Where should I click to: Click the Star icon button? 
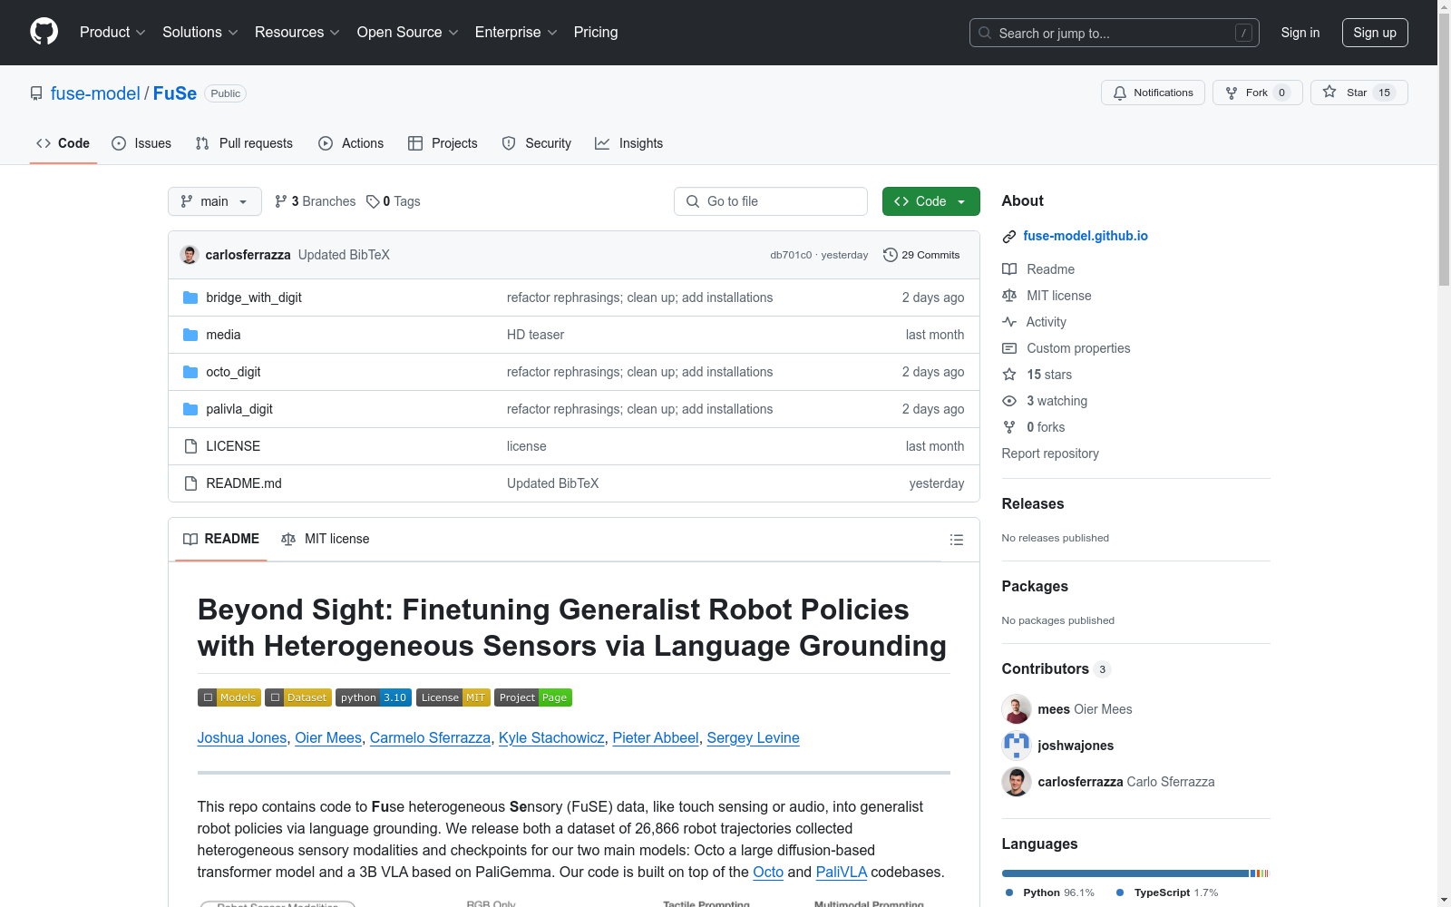tap(1329, 92)
